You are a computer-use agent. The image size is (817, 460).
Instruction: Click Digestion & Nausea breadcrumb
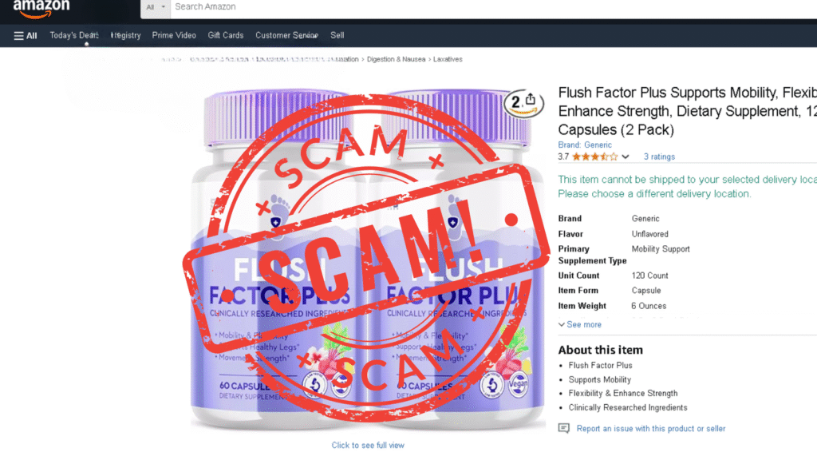tap(396, 59)
